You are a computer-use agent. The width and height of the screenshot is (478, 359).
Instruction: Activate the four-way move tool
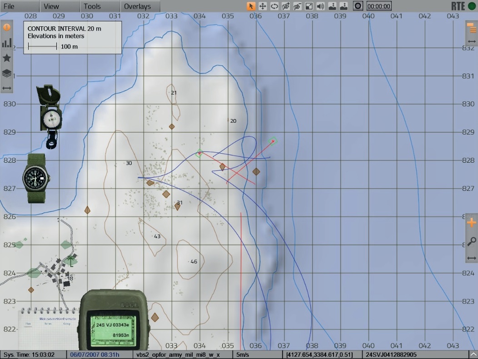(263, 6)
